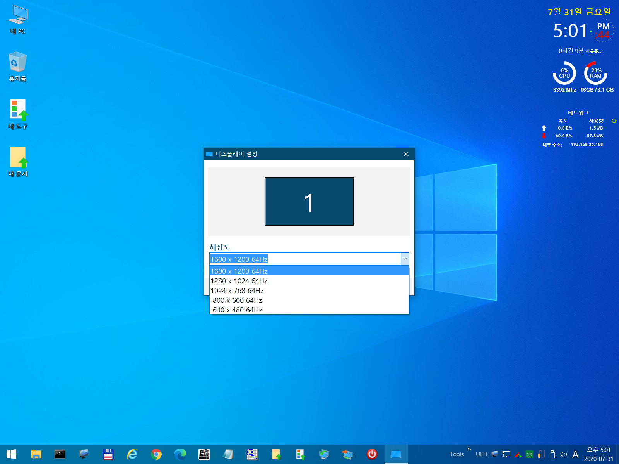
Task: Open the monitor icon left of Command Prompt
Action: pos(84,454)
